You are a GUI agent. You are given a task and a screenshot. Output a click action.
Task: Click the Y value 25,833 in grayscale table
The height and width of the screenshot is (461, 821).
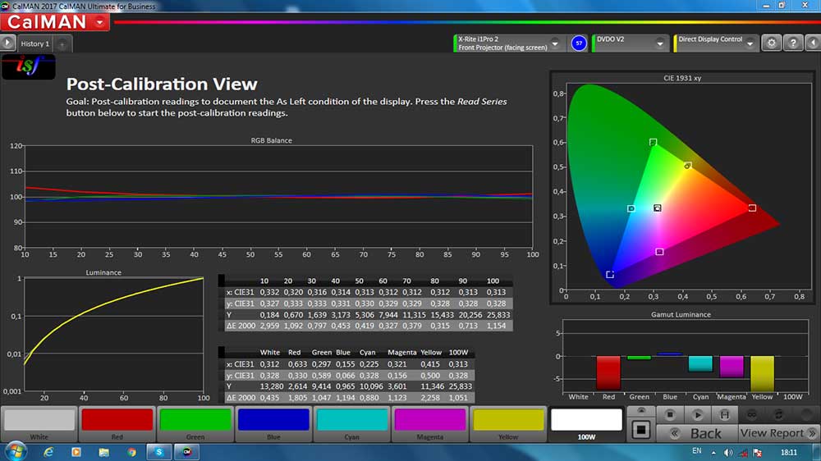(498, 315)
